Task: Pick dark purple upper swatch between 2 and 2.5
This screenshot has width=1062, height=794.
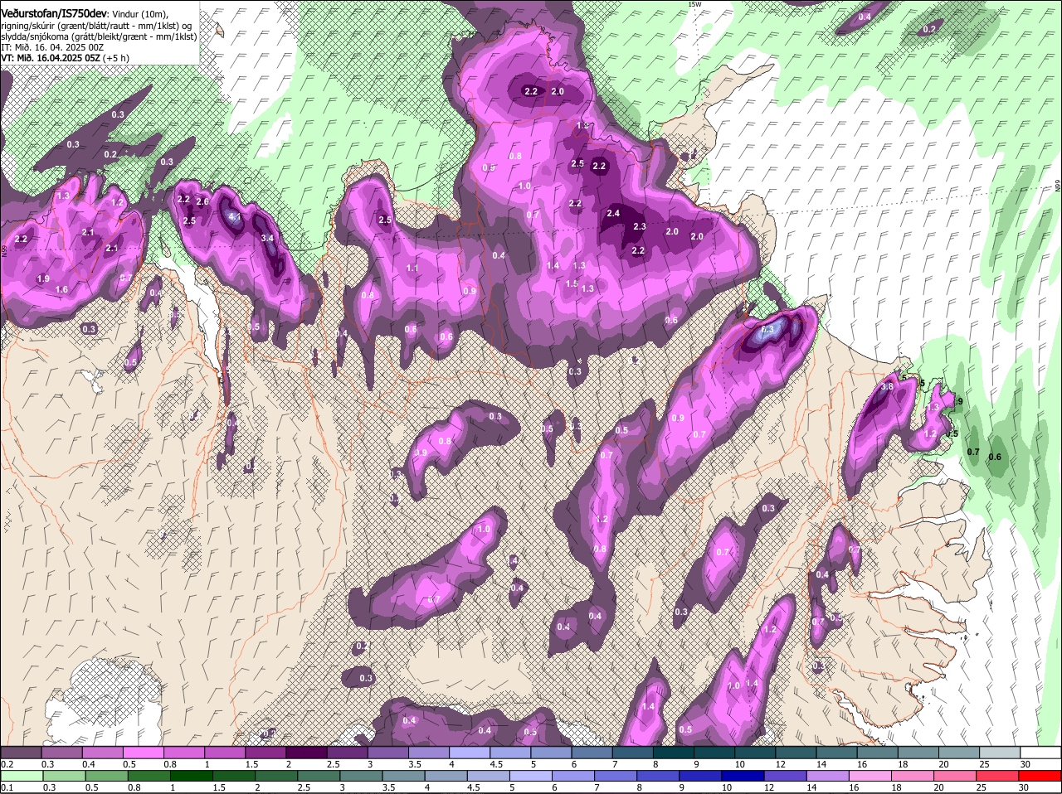Action: pos(305,752)
